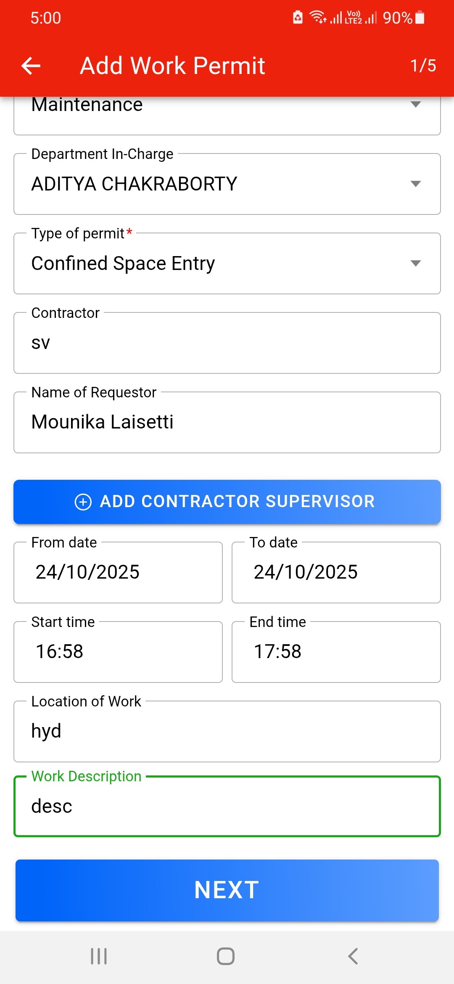Tap the plus circle icon for supervisor
The height and width of the screenshot is (984, 454).
pos(83,502)
